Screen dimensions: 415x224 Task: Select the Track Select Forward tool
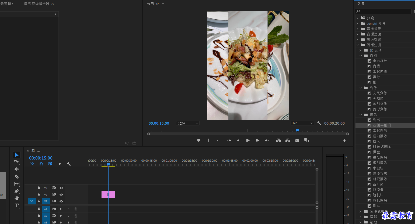[x=17, y=162]
